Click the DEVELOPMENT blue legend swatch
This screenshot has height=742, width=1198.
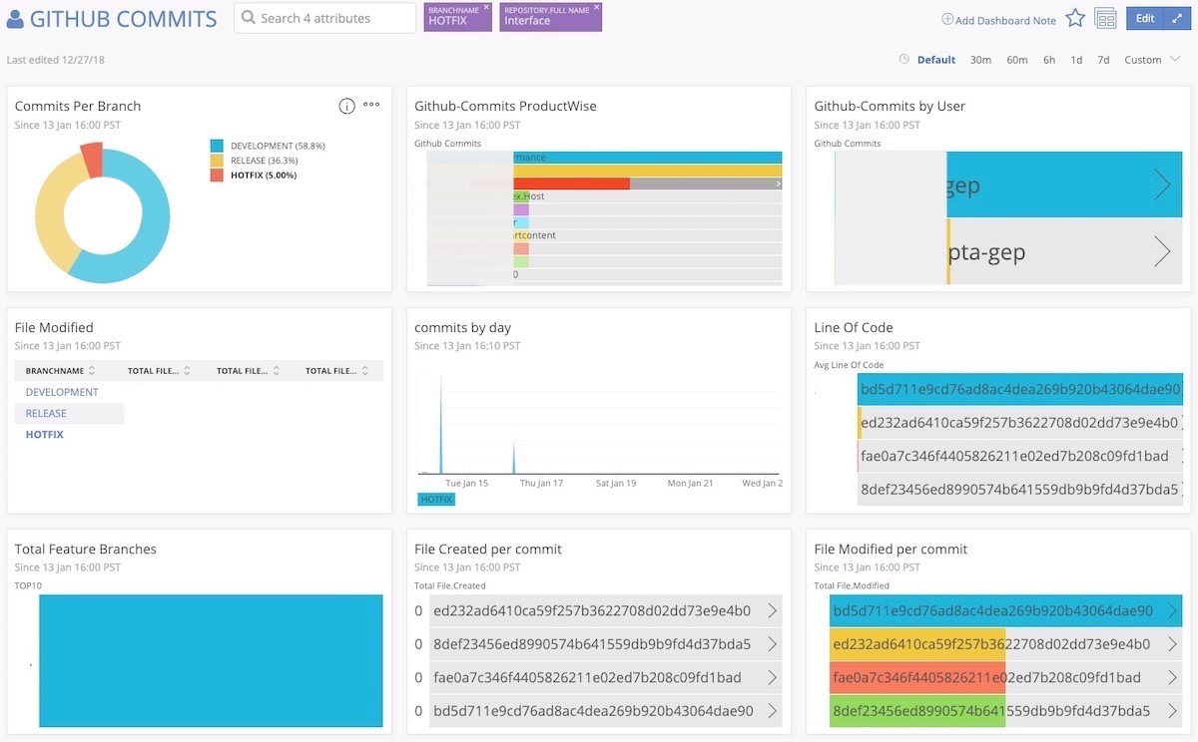click(217, 146)
